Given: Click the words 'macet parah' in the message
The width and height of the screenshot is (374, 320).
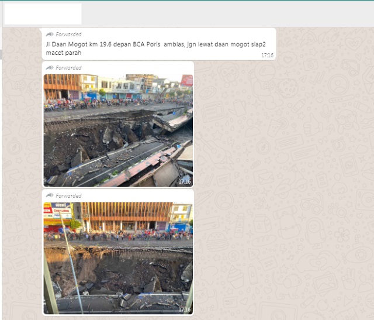Looking at the screenshot, I should [63, 53].
